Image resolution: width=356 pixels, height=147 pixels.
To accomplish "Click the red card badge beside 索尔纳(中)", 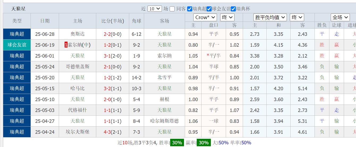I will tap(66, 45).
